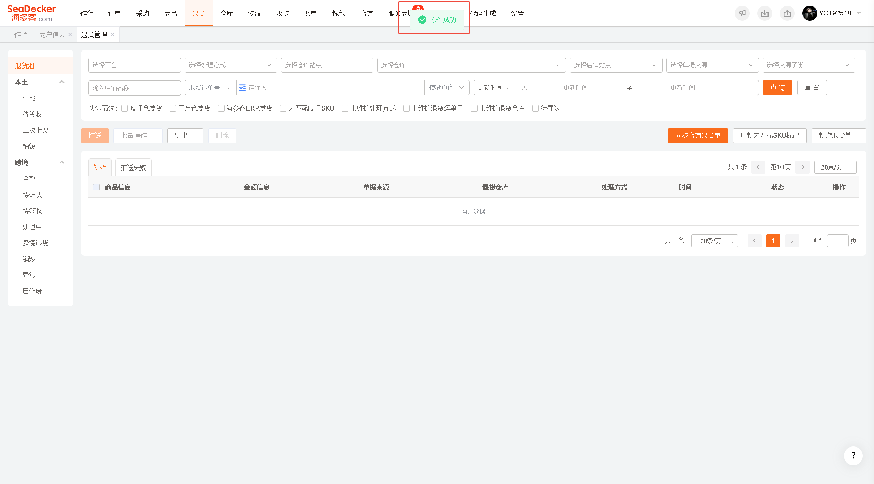Close the 商户信息 tab
Viewport: 874px width, 484px height.
[x=70, y=35]
